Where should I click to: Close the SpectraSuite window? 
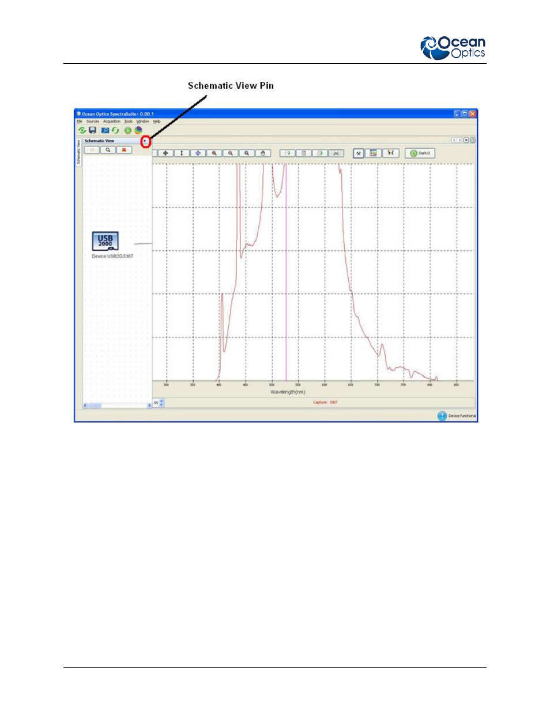tap(472, 114)
